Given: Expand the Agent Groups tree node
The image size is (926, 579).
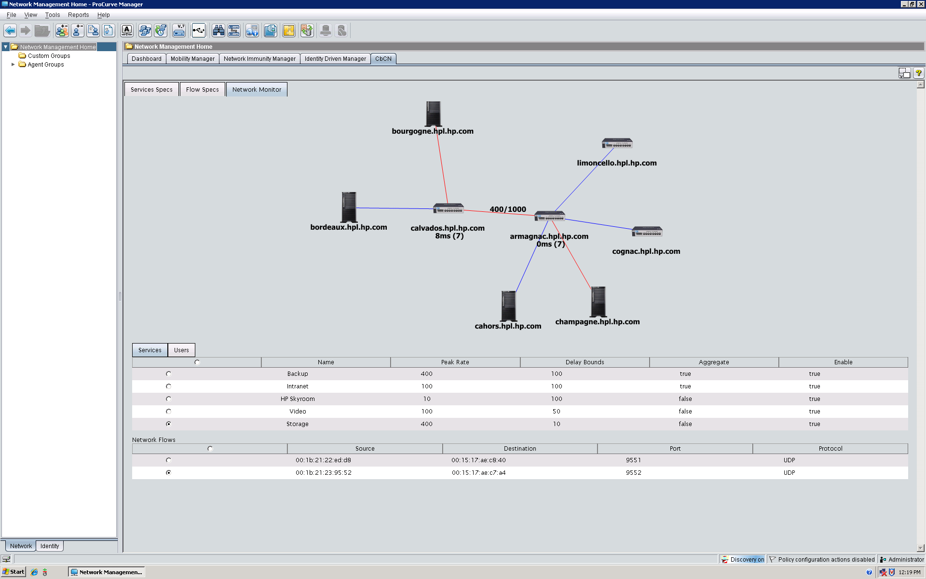Looking at the screenshot, I should tap(13, 64).
